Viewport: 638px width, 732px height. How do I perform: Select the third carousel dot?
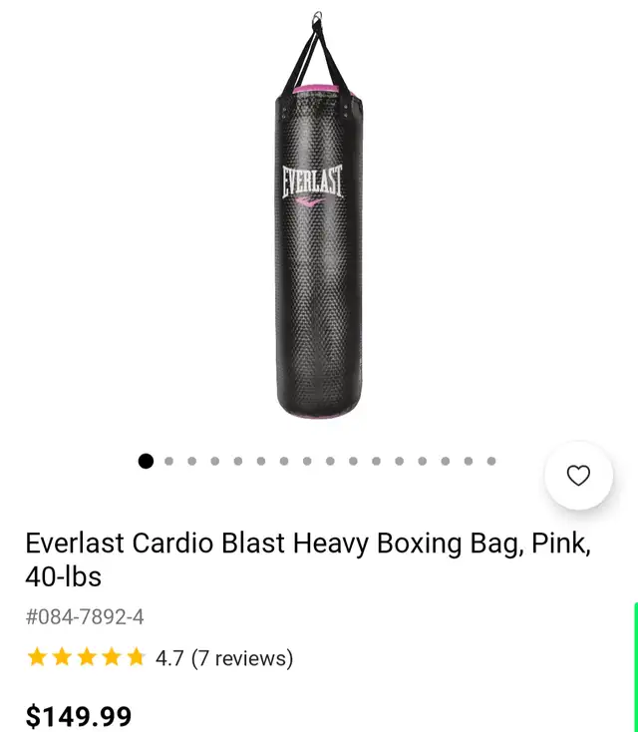[x=191, y=461]
